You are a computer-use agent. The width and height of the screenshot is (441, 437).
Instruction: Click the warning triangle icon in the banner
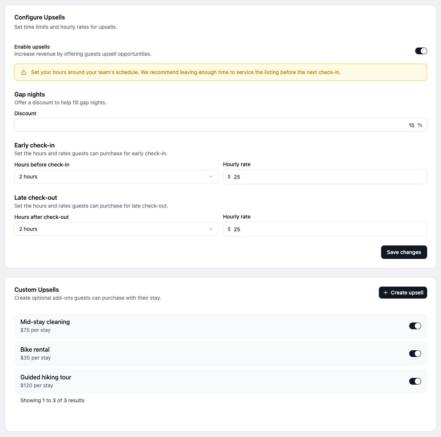point(24,72)
